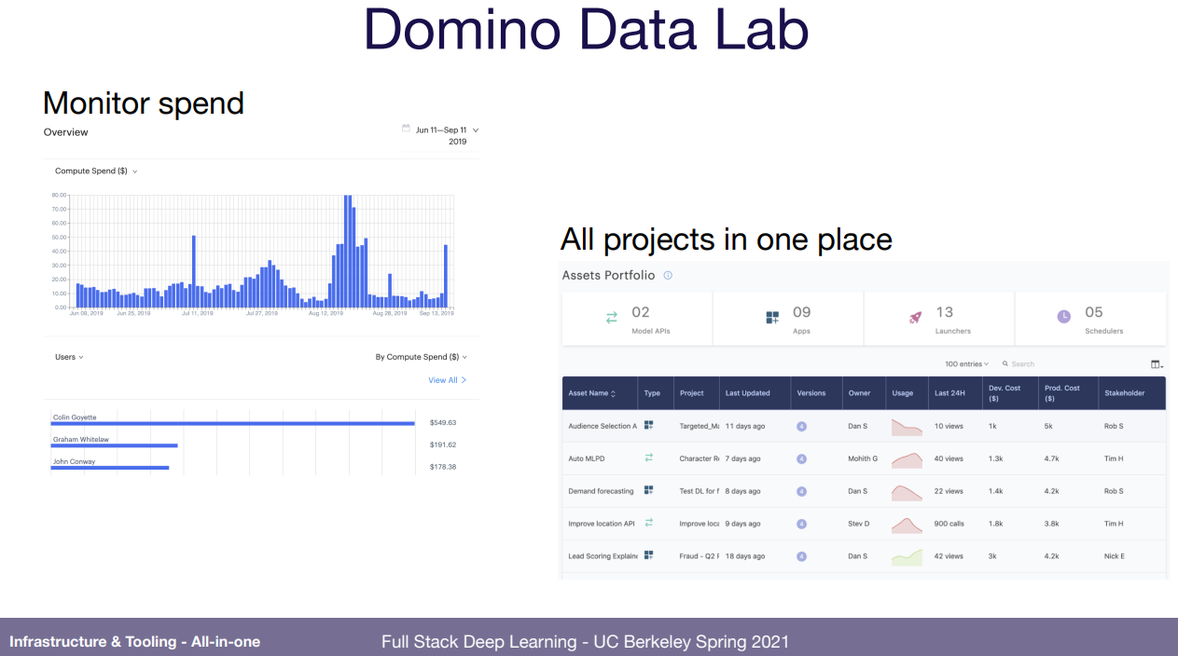Click the 'Mohith G' owner cell

pos(863,458)
